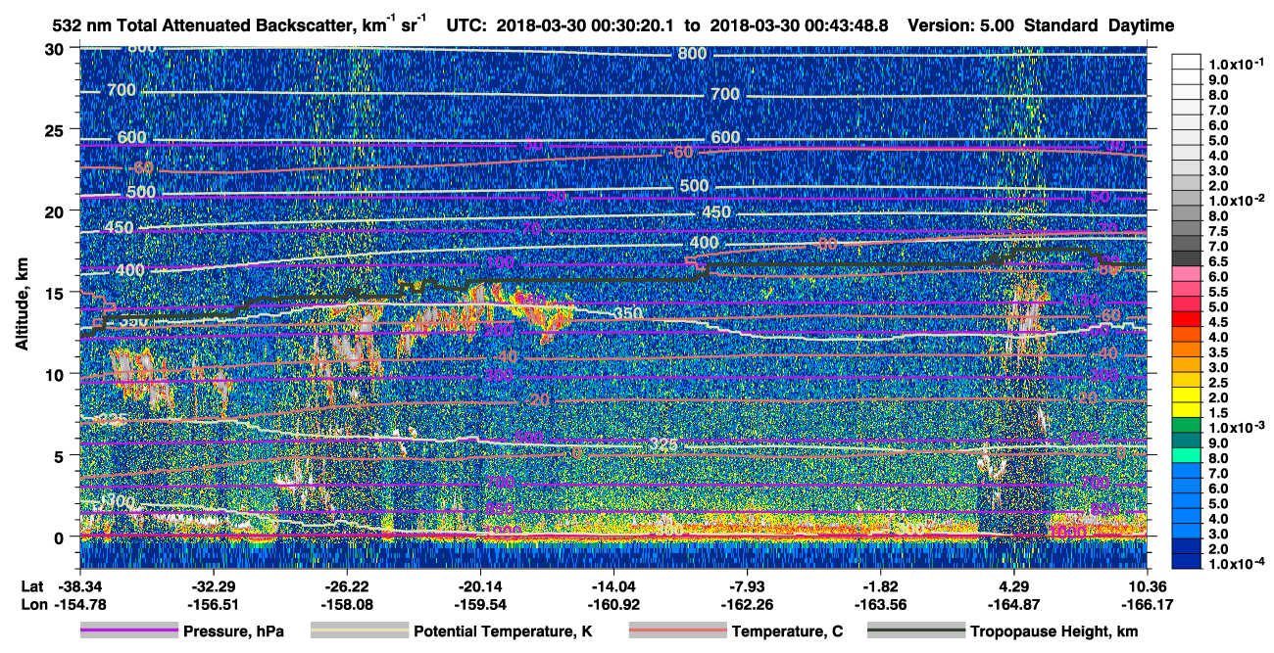
Task: Click the red colorbar swatch beside 4.5
Action: [1187, 318]
